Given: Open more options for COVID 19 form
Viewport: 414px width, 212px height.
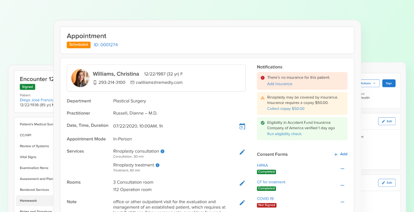Looking at the screenshot, I should (342, 202).
